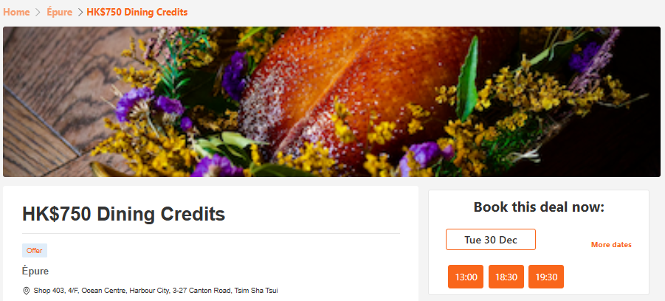
Task: Click the large HK$750 Dining Credits heading
Action: tap(123, 214)
